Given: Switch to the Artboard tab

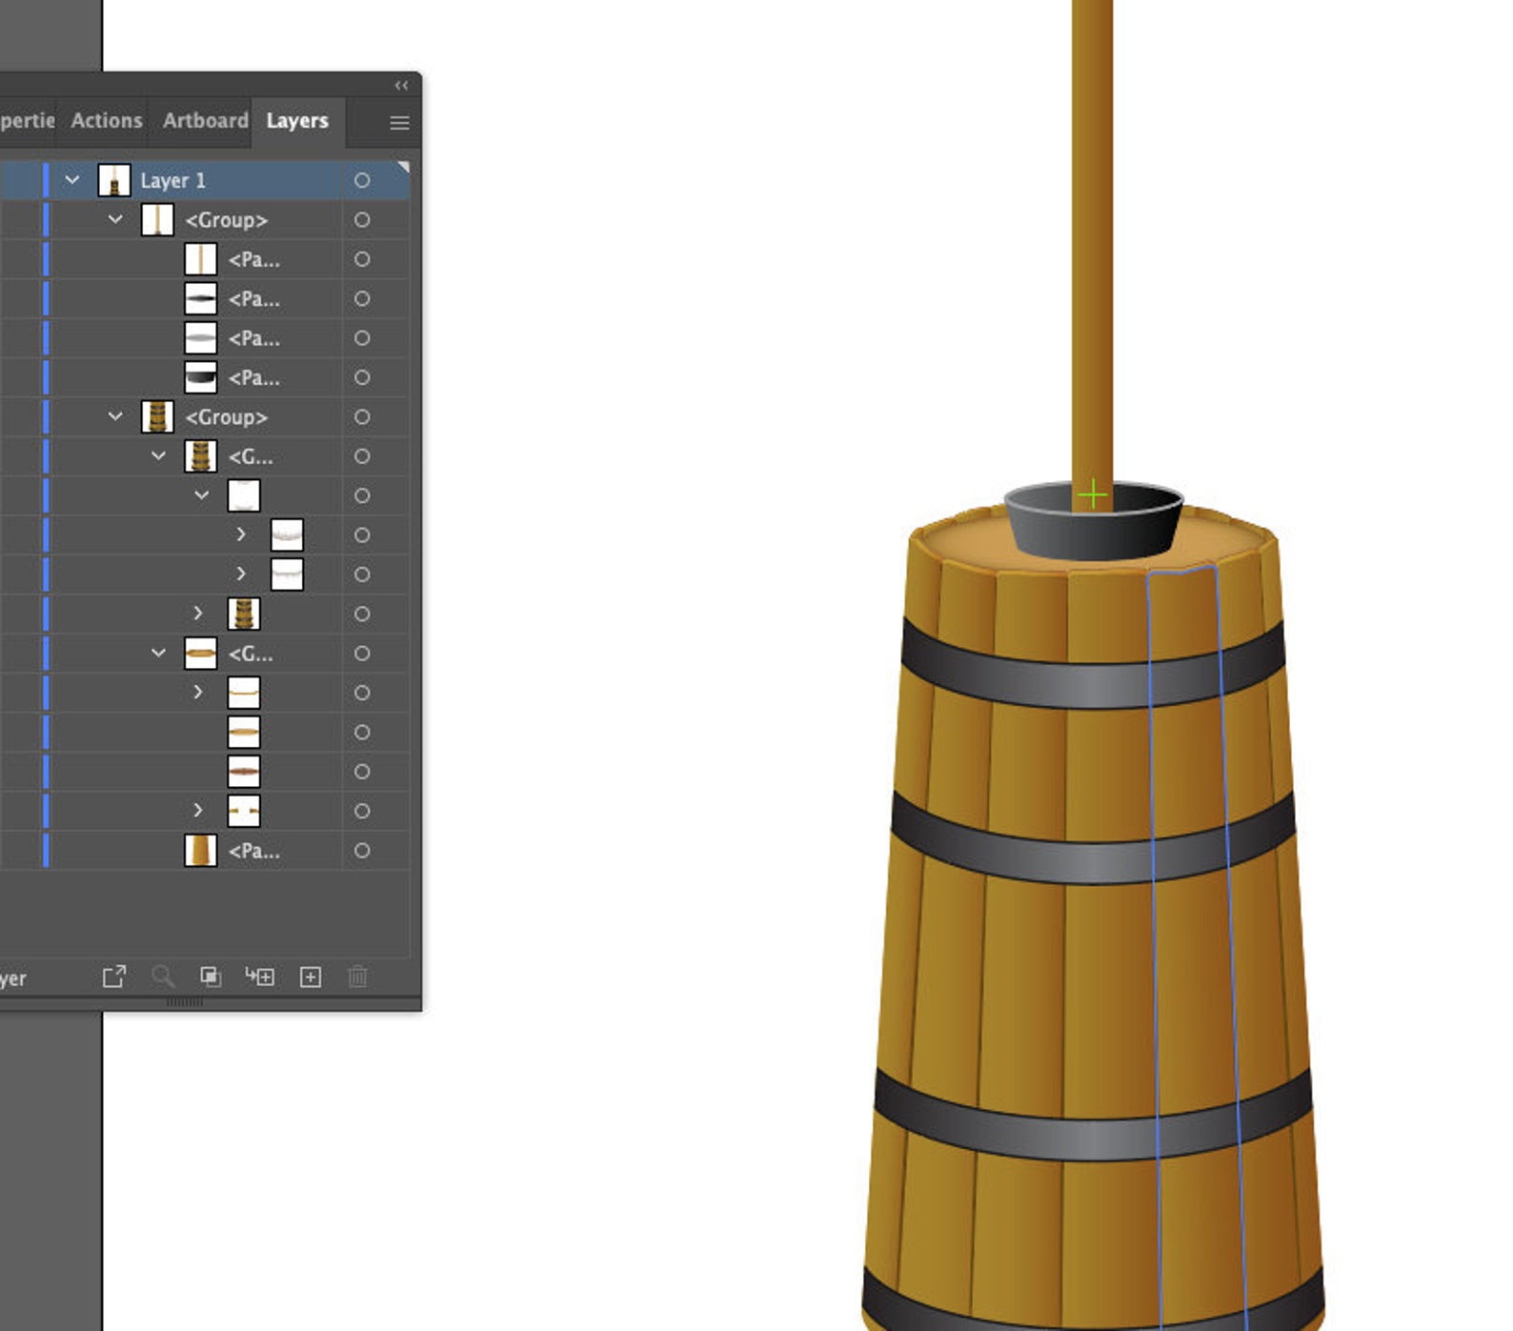Looking at the screenshot, I should [x=206, y=121].
